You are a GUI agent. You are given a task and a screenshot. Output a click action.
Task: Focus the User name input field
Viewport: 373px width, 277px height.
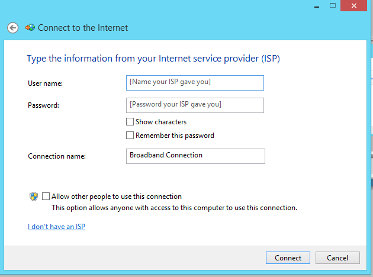click(195, 82)
